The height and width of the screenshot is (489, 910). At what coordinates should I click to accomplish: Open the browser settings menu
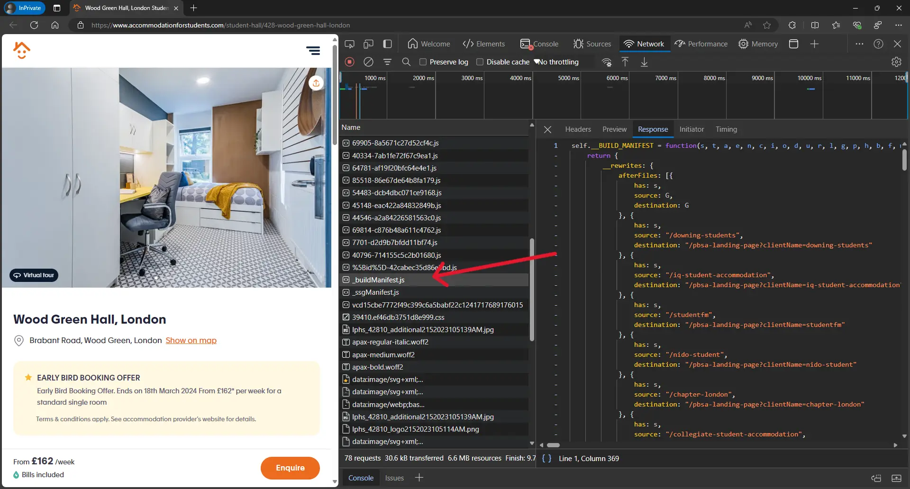899,25
